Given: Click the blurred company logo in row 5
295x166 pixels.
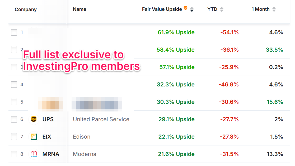Looking at the screenshot, I should 50,102.
